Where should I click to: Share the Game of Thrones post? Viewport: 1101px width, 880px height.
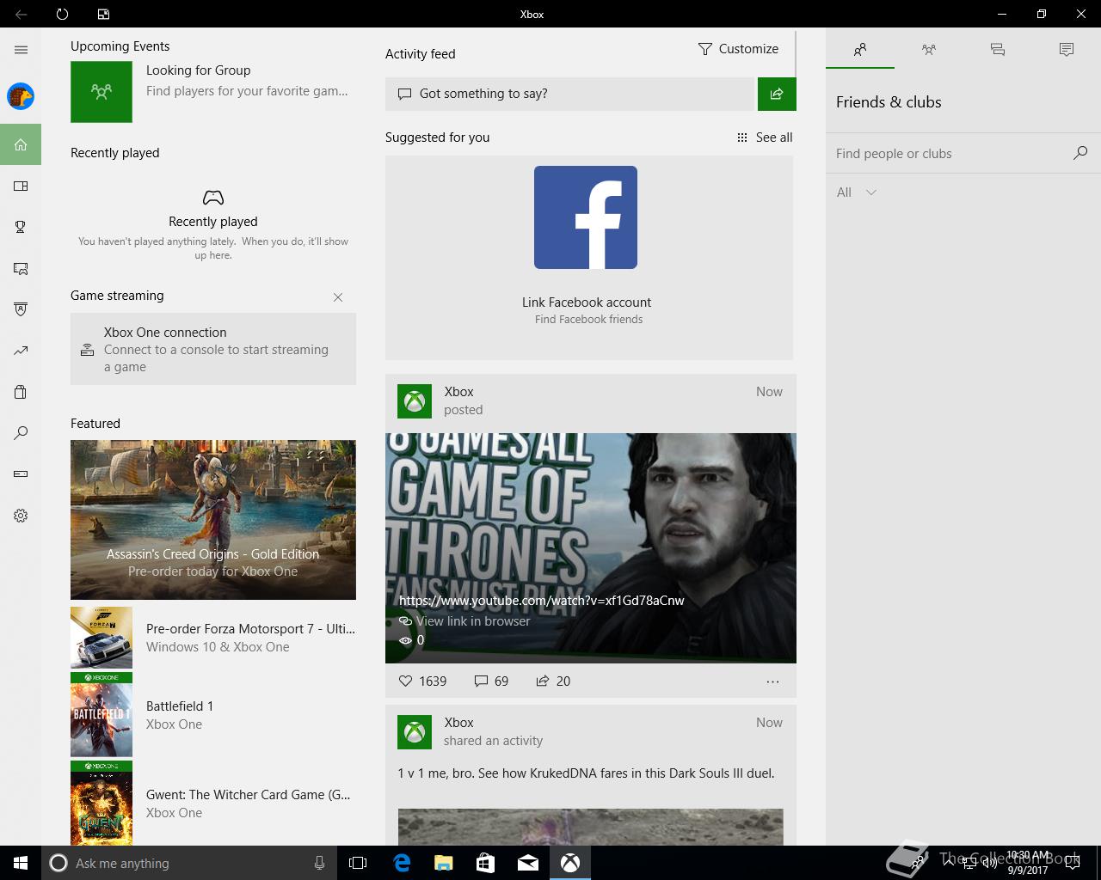pyautogui.click(x=553, y=681)
